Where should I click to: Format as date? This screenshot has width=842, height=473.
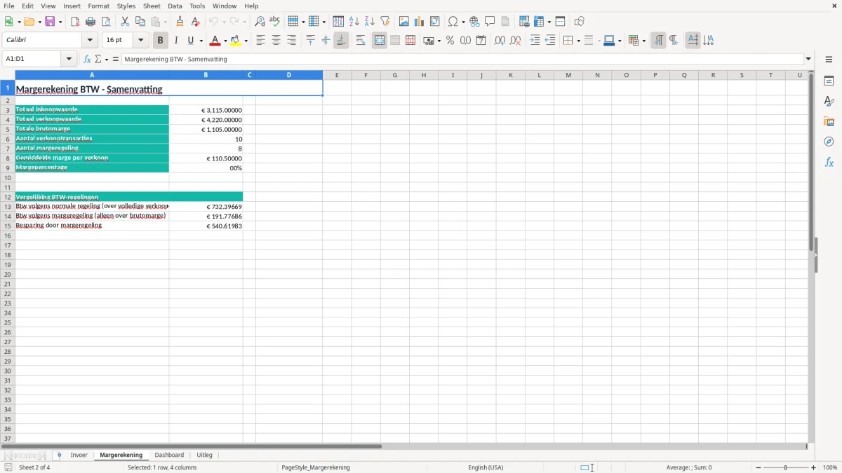point(481,41)
